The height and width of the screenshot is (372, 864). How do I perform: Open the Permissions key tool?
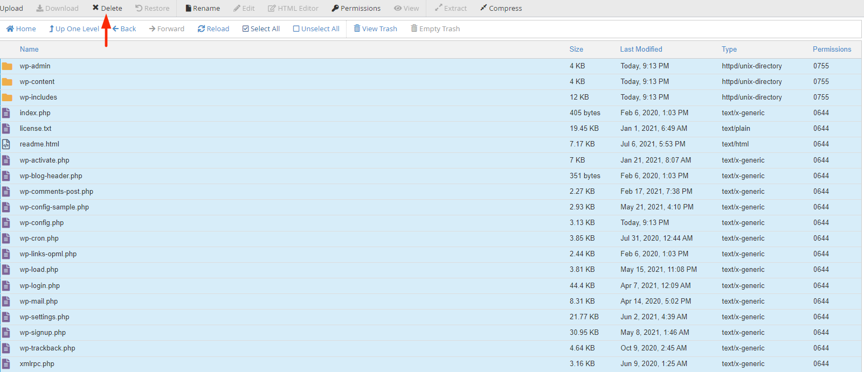pos(356,8)
